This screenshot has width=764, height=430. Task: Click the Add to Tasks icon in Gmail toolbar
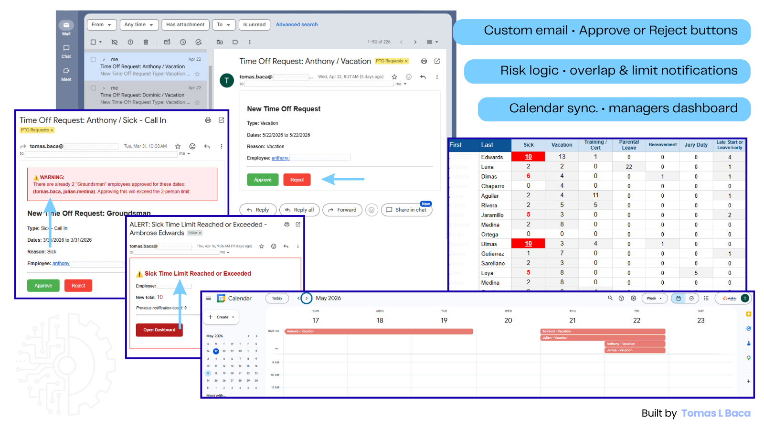click(x=199, y=42)
